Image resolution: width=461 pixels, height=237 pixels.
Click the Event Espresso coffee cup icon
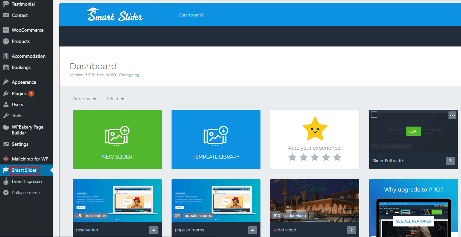point(6,181)
